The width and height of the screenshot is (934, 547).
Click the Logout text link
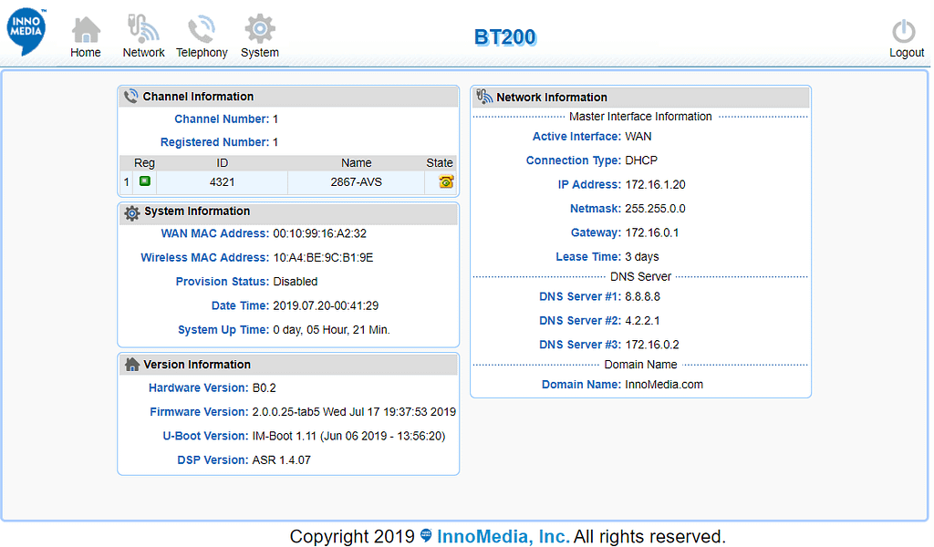[x=906, y=52]
